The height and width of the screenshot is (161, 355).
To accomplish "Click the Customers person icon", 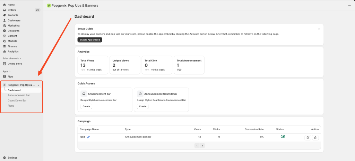I will [x=5, y=20].
